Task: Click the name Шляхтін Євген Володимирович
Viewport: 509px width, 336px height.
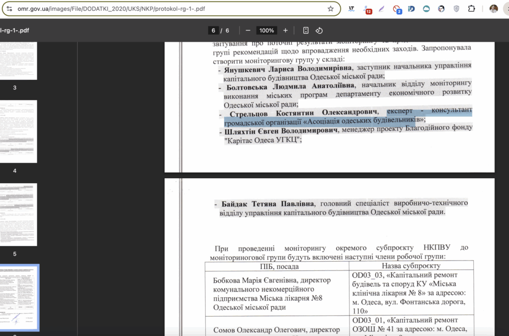Action: tap(281, 131)
